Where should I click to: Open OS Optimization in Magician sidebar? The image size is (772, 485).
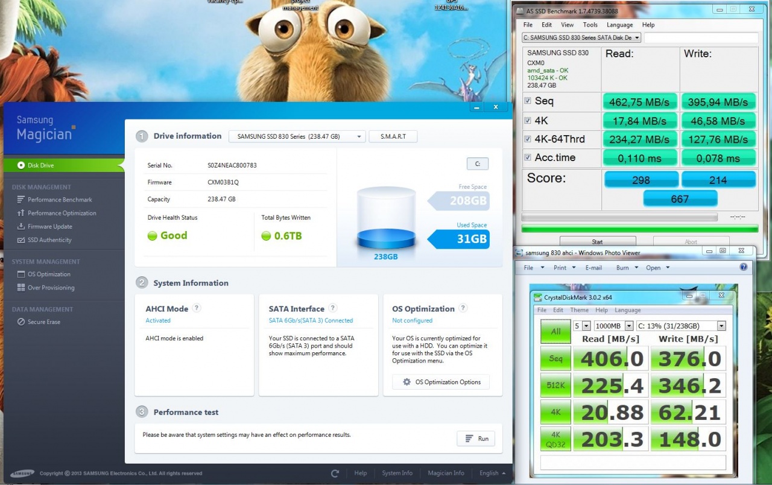click(43, 274)
